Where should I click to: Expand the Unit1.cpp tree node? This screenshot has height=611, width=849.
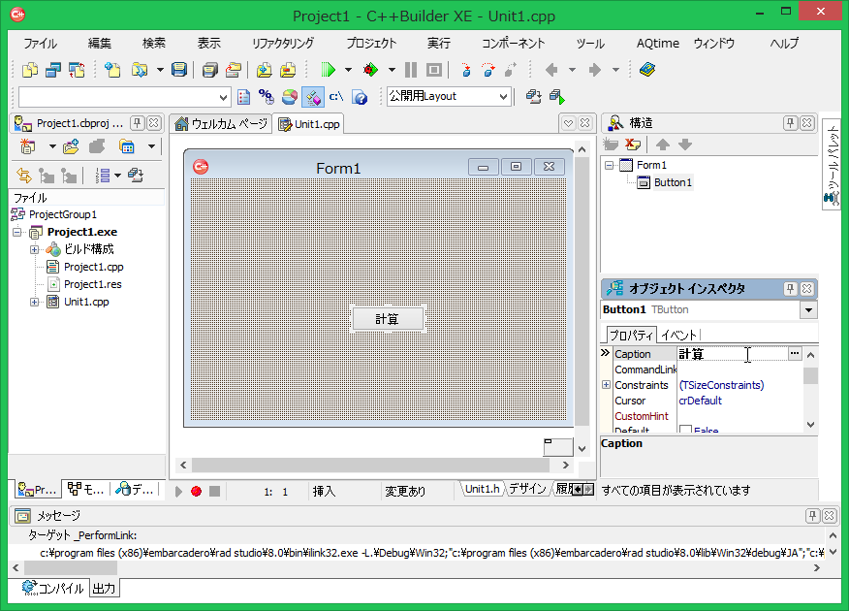35,302
